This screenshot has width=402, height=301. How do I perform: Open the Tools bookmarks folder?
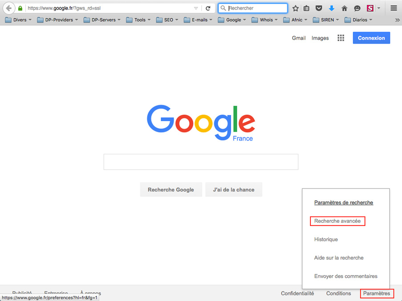[x=138, y=20]
